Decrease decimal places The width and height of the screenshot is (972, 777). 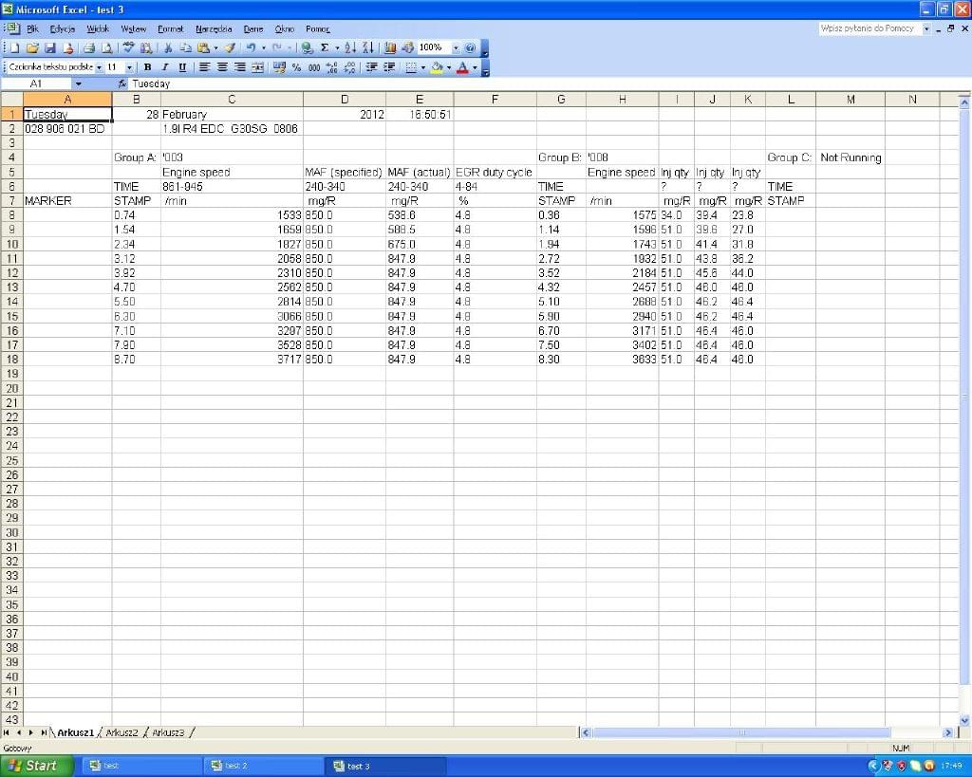350,67
